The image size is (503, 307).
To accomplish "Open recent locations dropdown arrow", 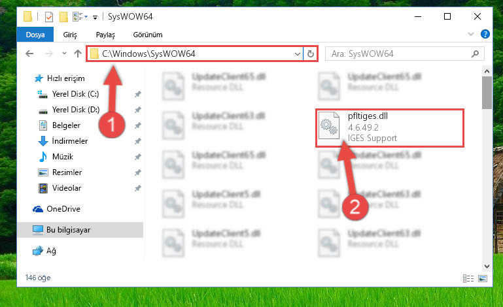I will [x=64, y=54].
